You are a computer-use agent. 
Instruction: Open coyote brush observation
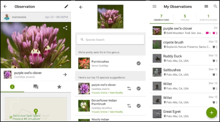pos(185,45)
